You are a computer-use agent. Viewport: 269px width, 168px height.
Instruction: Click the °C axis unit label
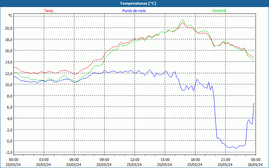tap(10, 15)
